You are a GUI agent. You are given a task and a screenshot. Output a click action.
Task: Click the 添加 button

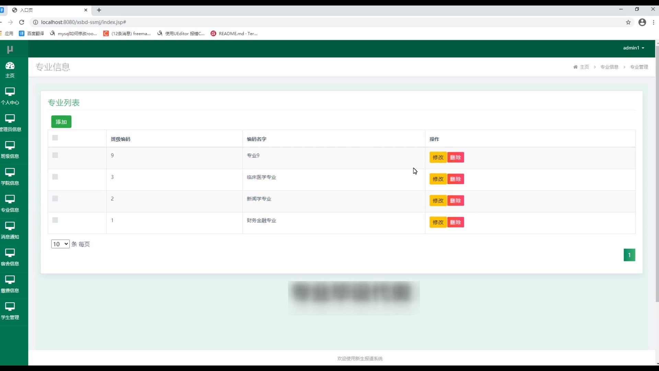pos(61,122)
